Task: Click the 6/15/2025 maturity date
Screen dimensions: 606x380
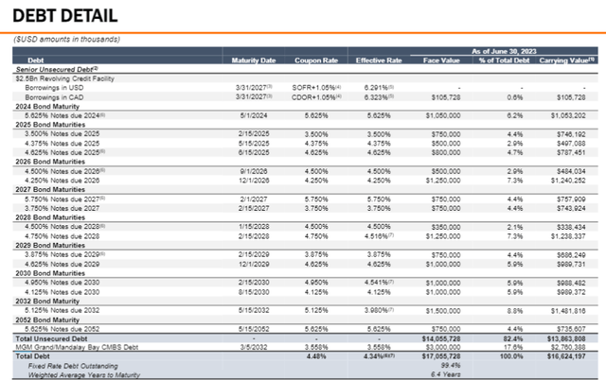Action: pos(254,152)
